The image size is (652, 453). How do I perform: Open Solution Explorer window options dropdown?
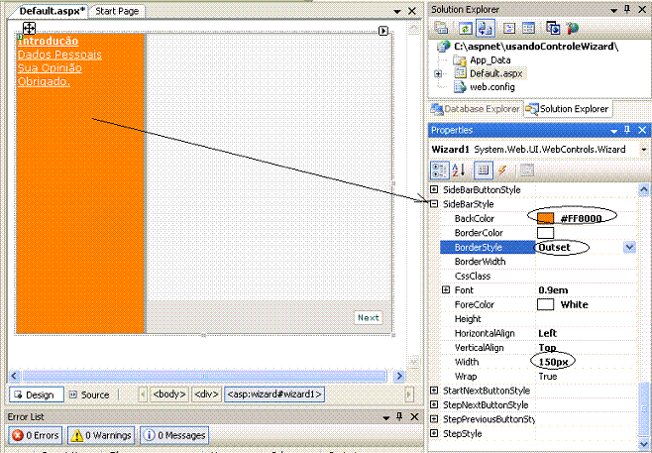click(613, 10)
